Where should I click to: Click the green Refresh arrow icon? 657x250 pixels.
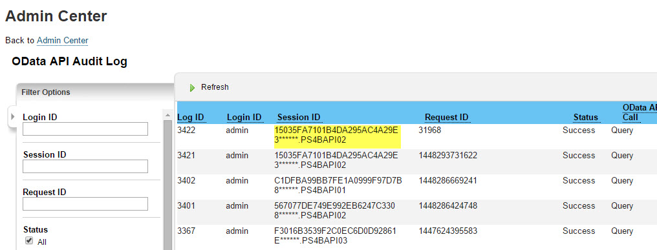point(192,87)
